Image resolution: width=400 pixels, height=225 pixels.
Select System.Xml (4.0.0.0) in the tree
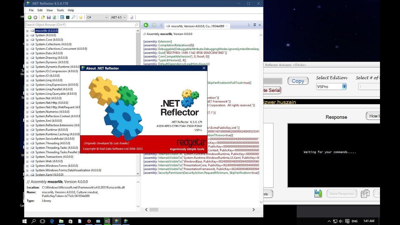[x=48, y=121]
